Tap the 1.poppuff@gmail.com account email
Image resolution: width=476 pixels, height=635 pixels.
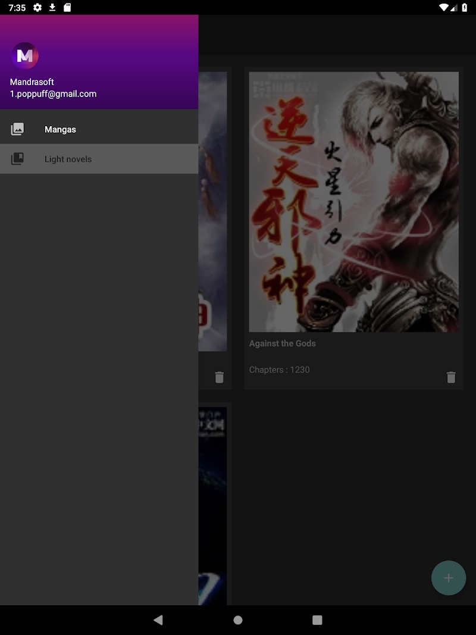(53, 94)
